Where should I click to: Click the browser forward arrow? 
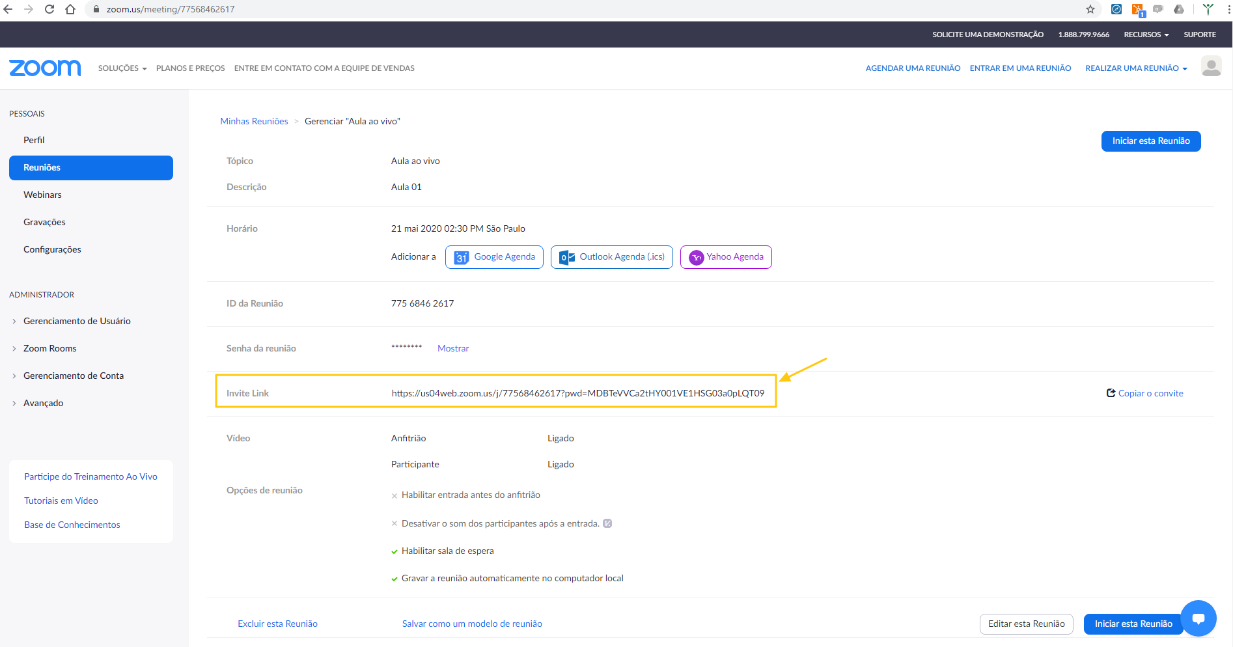tap(29, 9)
